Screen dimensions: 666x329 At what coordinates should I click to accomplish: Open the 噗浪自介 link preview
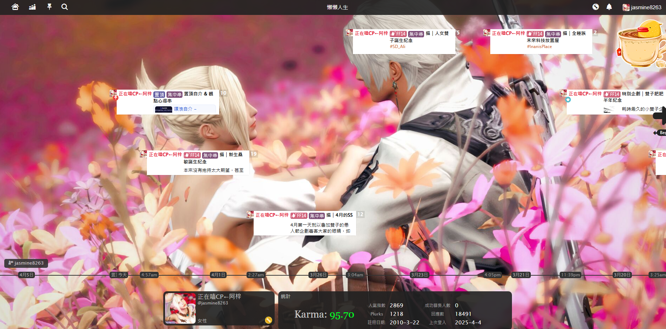[x=185, y=109]
